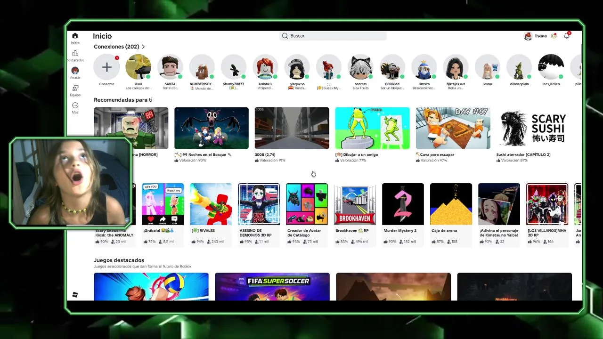Open the FIFA Super Soccer featured banner

coord(272,286)
